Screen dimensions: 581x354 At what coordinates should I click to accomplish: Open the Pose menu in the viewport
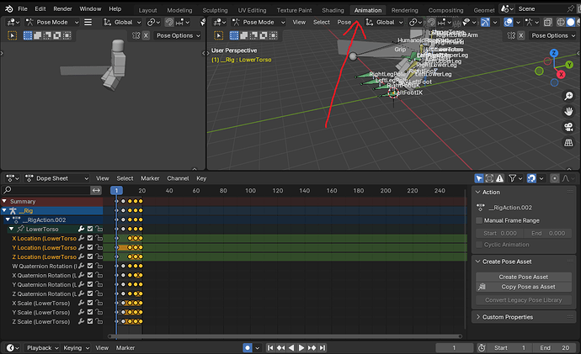tap(344, 22)
